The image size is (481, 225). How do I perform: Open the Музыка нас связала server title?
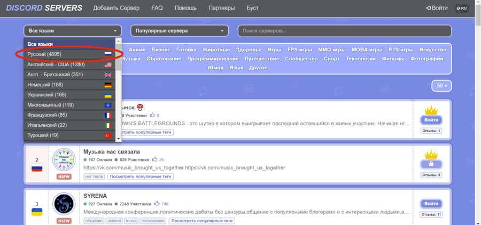(x=112, y=152)
